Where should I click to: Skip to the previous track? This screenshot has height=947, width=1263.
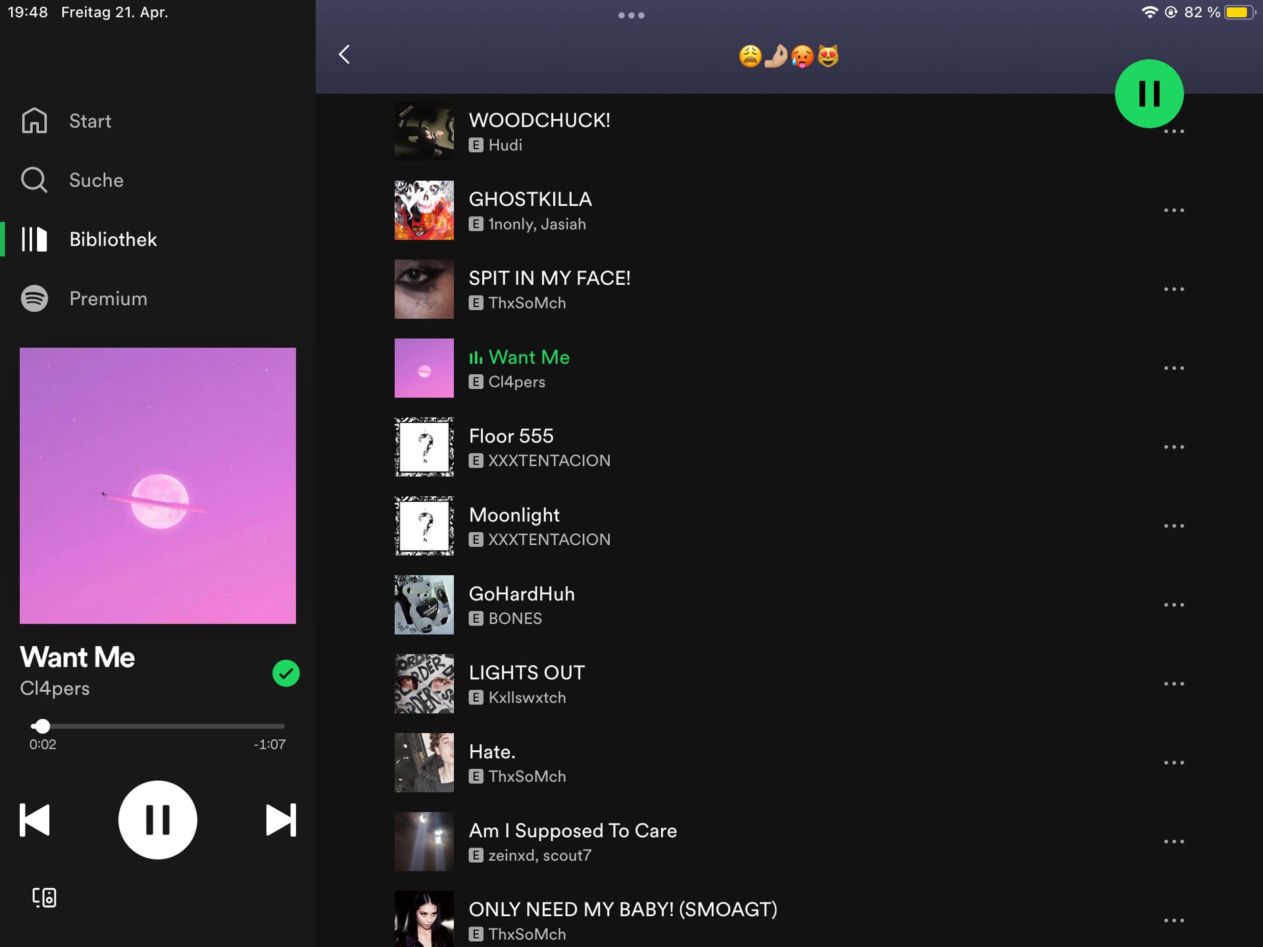click(35, 820)
